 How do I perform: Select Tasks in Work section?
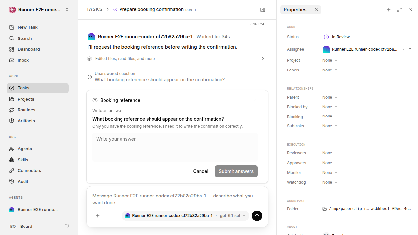[x=38, y=88]
